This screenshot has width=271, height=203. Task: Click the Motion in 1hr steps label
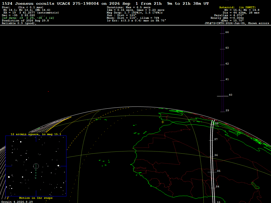click(x=36, y=198)
